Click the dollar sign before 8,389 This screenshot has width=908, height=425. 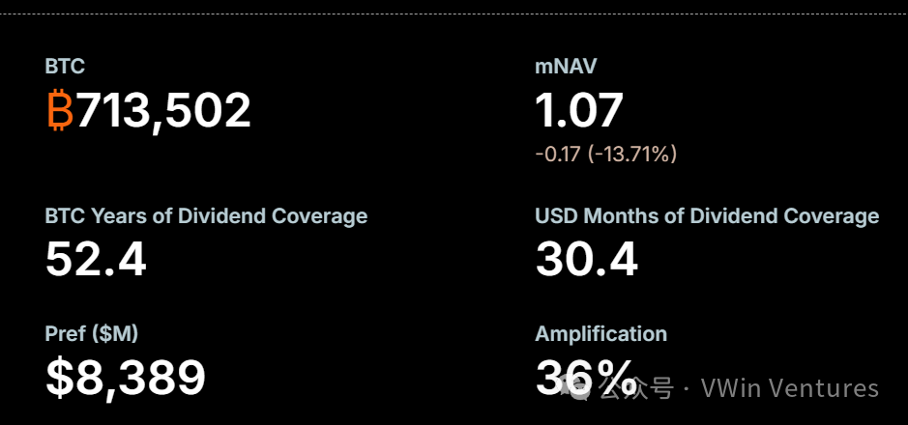click(58, 378)
